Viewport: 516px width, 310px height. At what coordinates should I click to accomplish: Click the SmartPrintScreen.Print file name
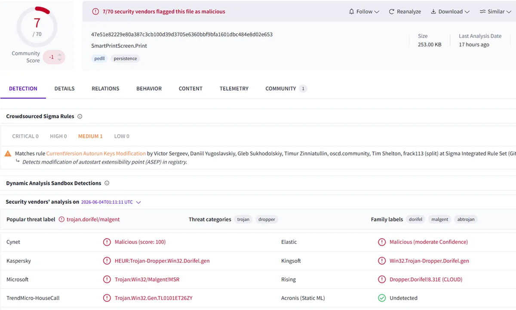click(x=119, y=46)
